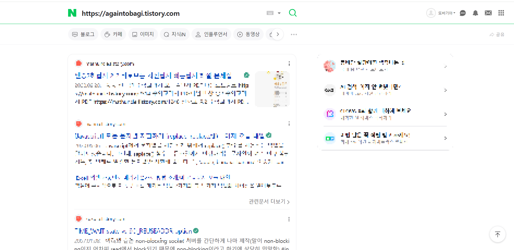Open the chat/talk icon in the header
Image resolution: width=514 pixels, height=250 pixels.
(x=463, y=13)
